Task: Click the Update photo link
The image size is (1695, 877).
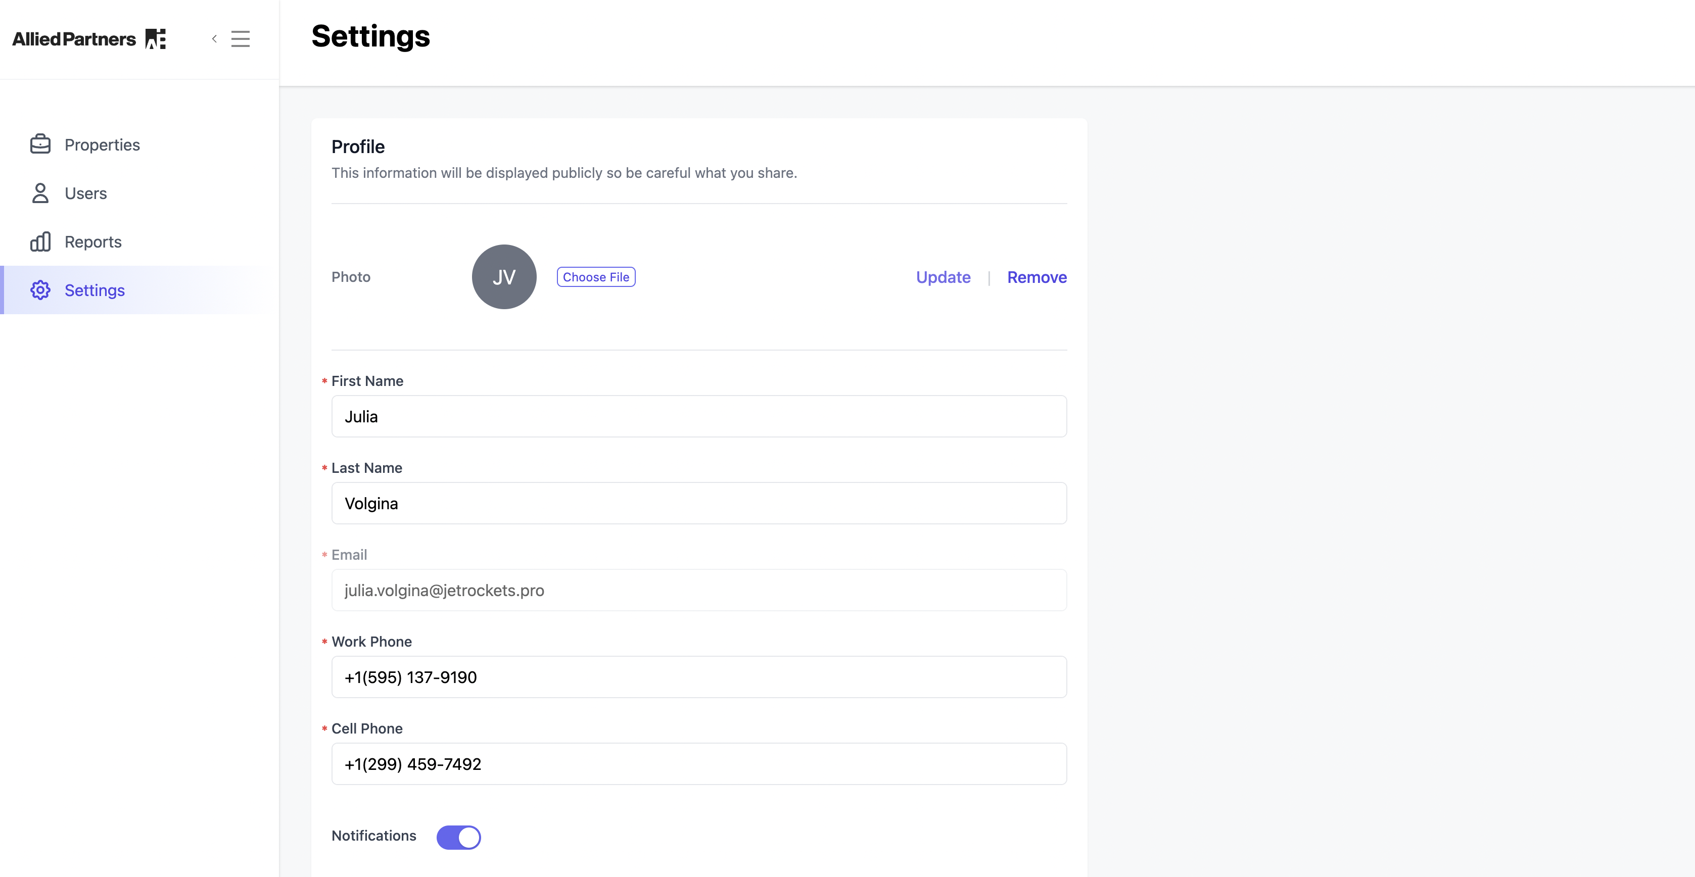Action: coord(943,277)
